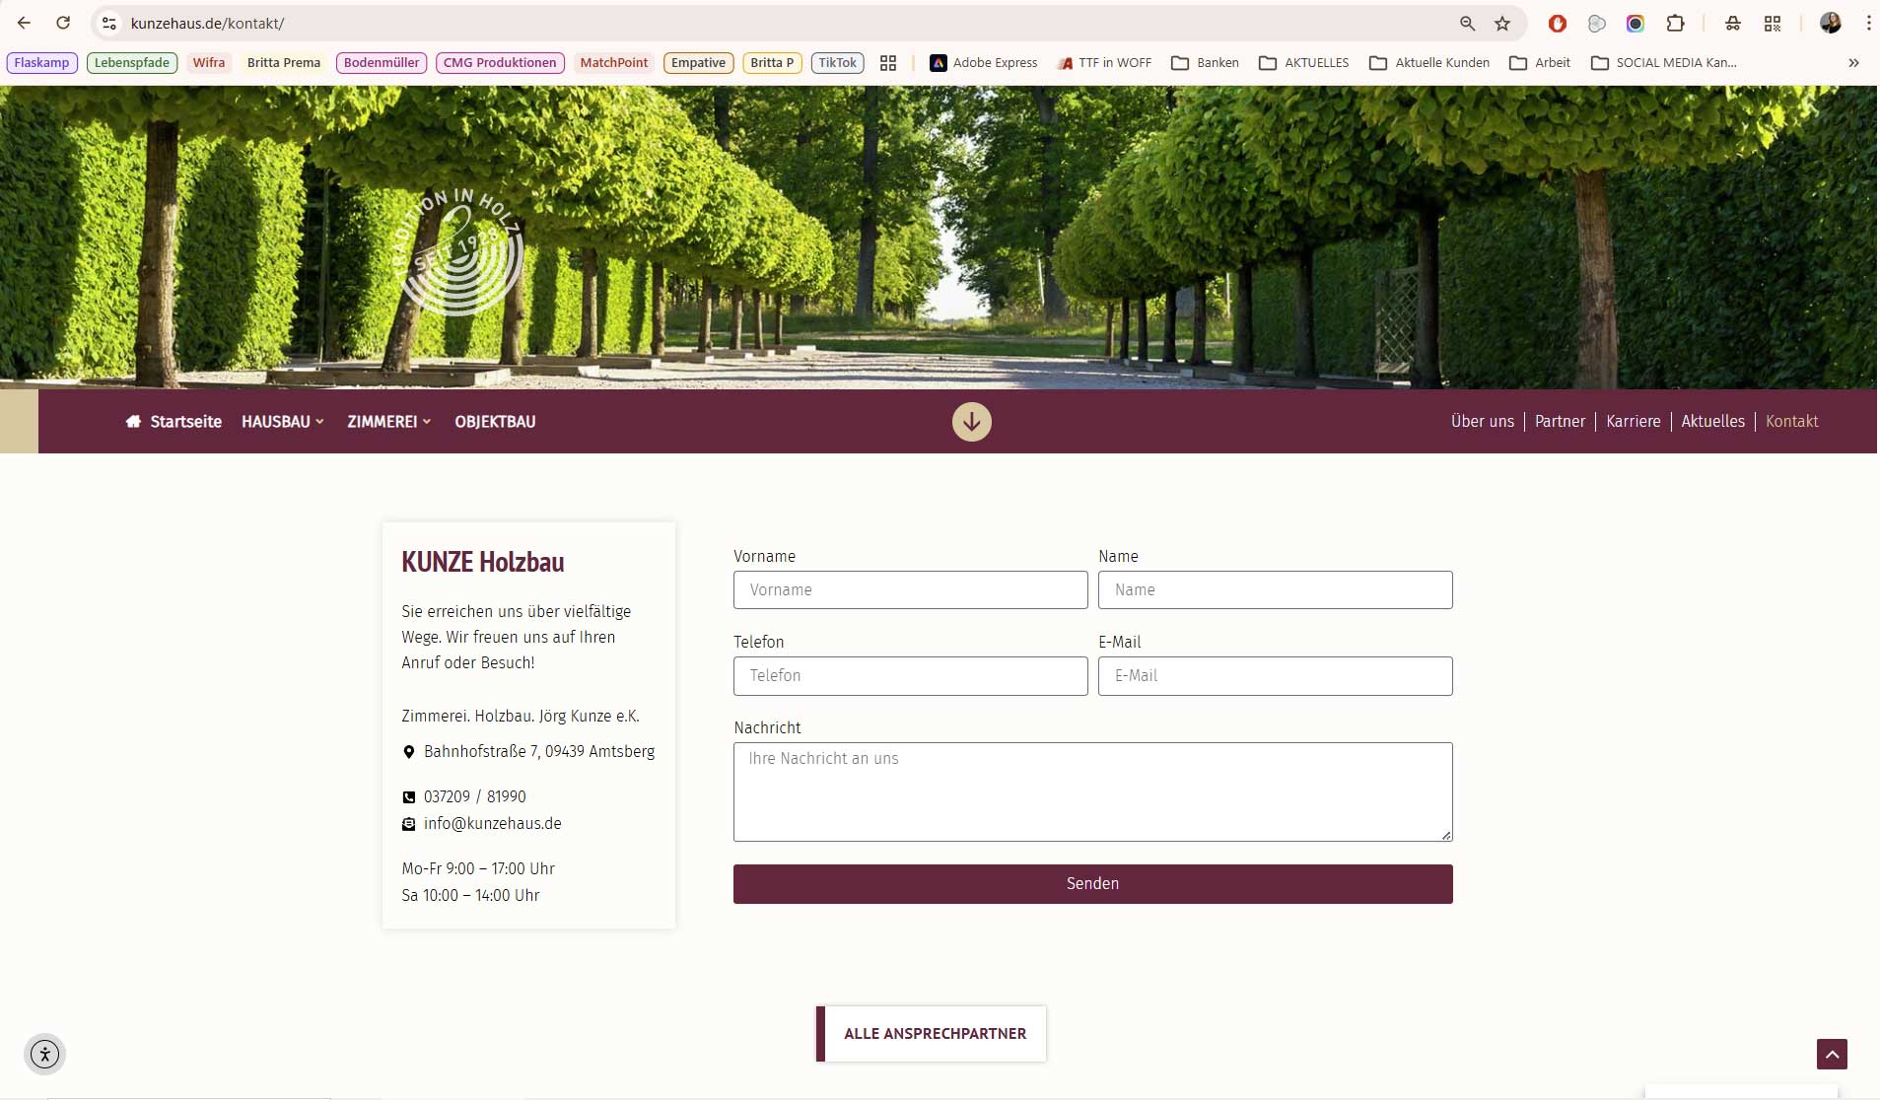The width and height of the screenshot is (1880, 1100).
Task: Expand the HAUSBAU dropdown menu
Action: (282, 422)
